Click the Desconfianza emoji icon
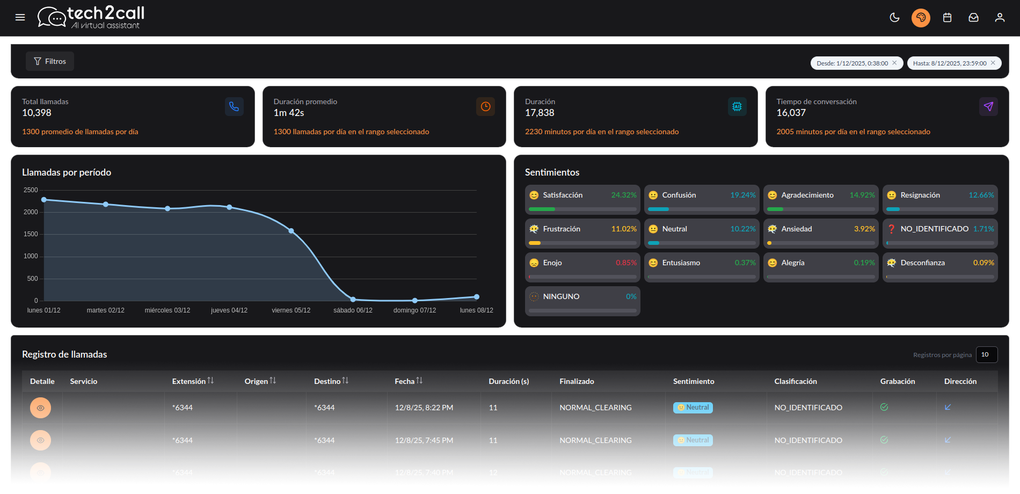The width and height of the screenshot is (1020, 494). pos(892,263)
